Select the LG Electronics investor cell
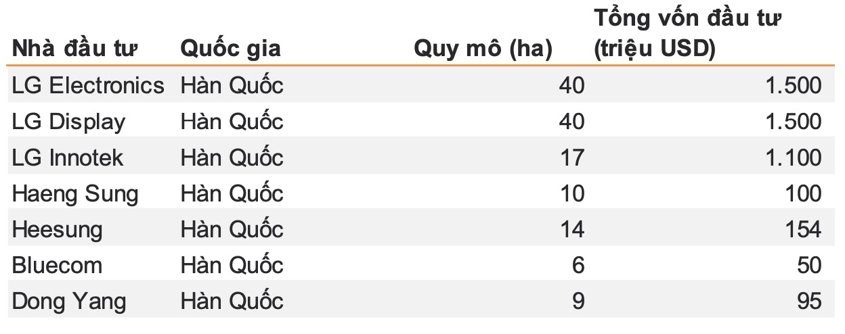The width and height of the screenshot is (845, 334). (88, 85)
